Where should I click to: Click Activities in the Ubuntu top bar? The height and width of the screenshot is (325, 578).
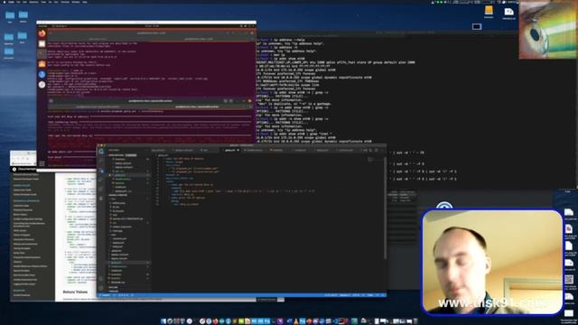[43, 26]
